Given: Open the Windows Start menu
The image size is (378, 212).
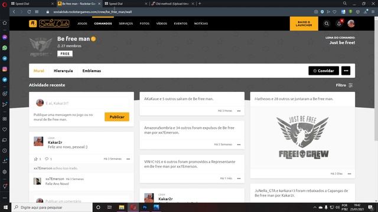Looking at the screenshot, I should click(x=5, y=207).
